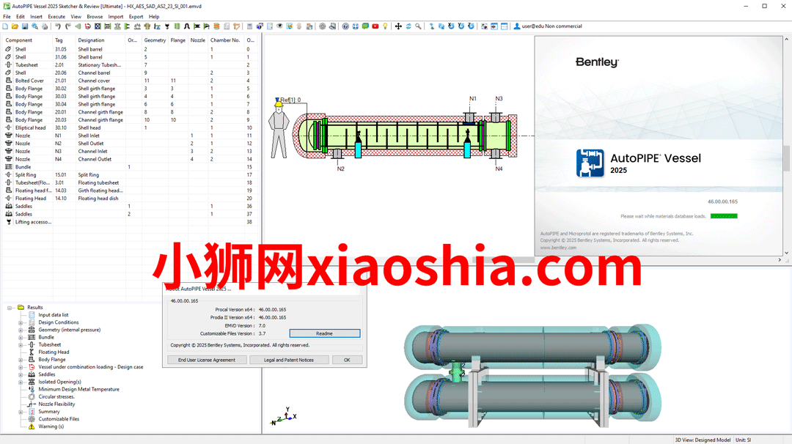Screen dimensions: 792x444
Task: Open the Import menu
Action: pyautogui.click(x=116, y=17)
